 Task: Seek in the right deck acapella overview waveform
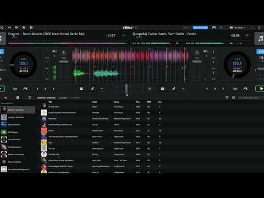[x=192, y=43]
